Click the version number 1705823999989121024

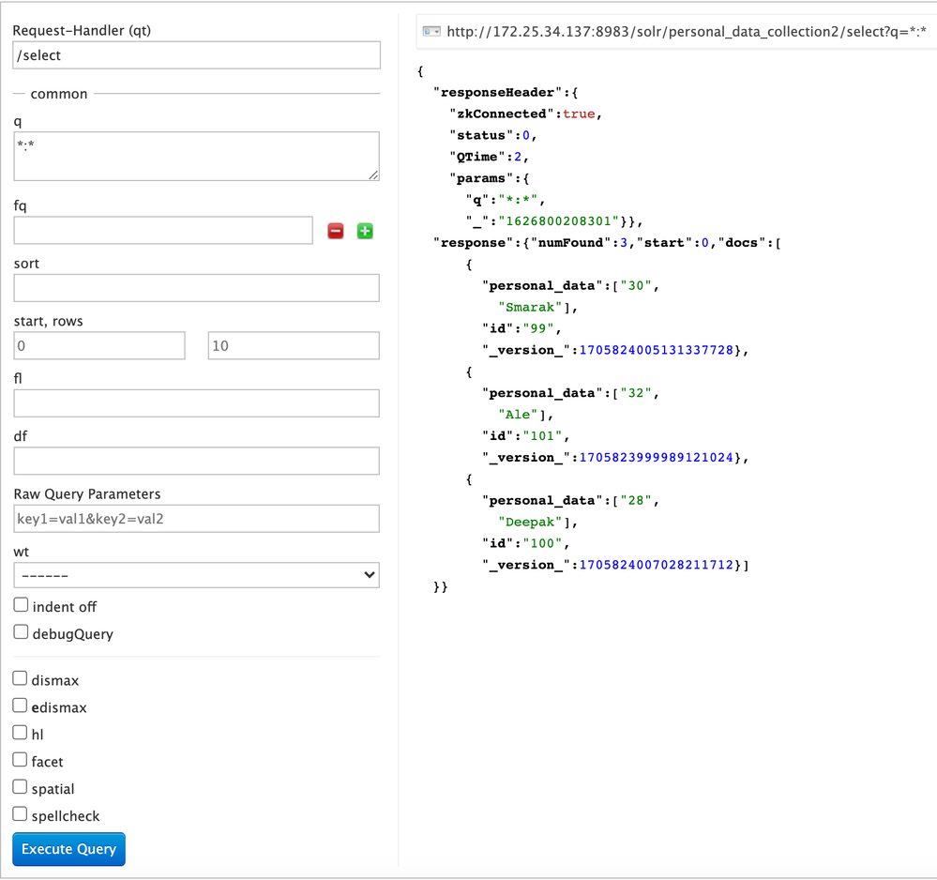coord(657,458)
